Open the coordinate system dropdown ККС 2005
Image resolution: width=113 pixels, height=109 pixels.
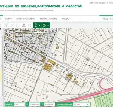coord(81,104)
